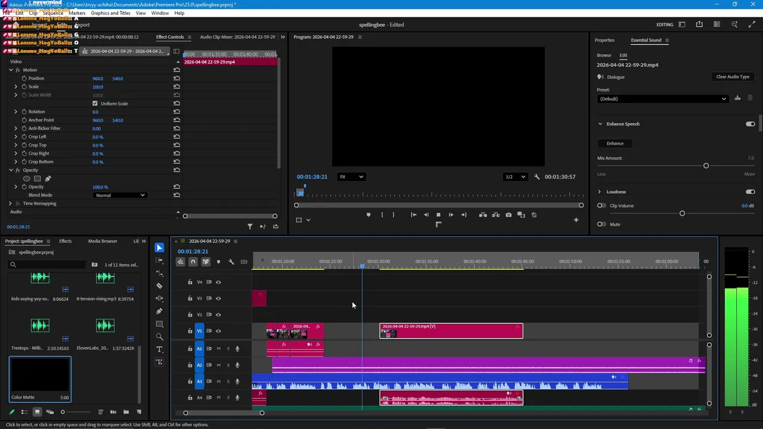The image size is (763, 429).
Task: Open the Program monitor settings wrench
Action: [x=536, y=177]
